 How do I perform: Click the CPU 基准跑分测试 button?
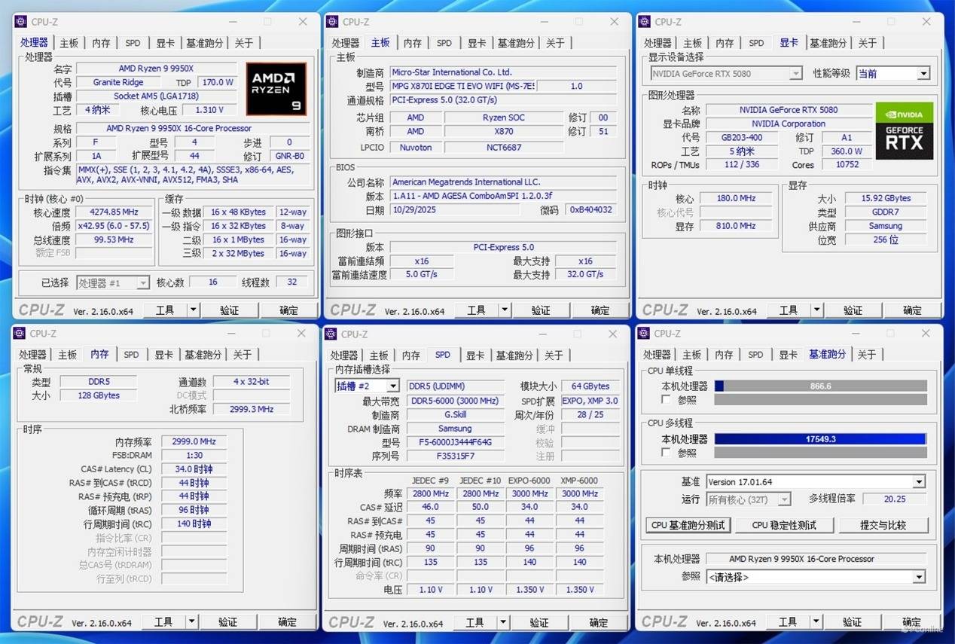[x=688, y=525]
